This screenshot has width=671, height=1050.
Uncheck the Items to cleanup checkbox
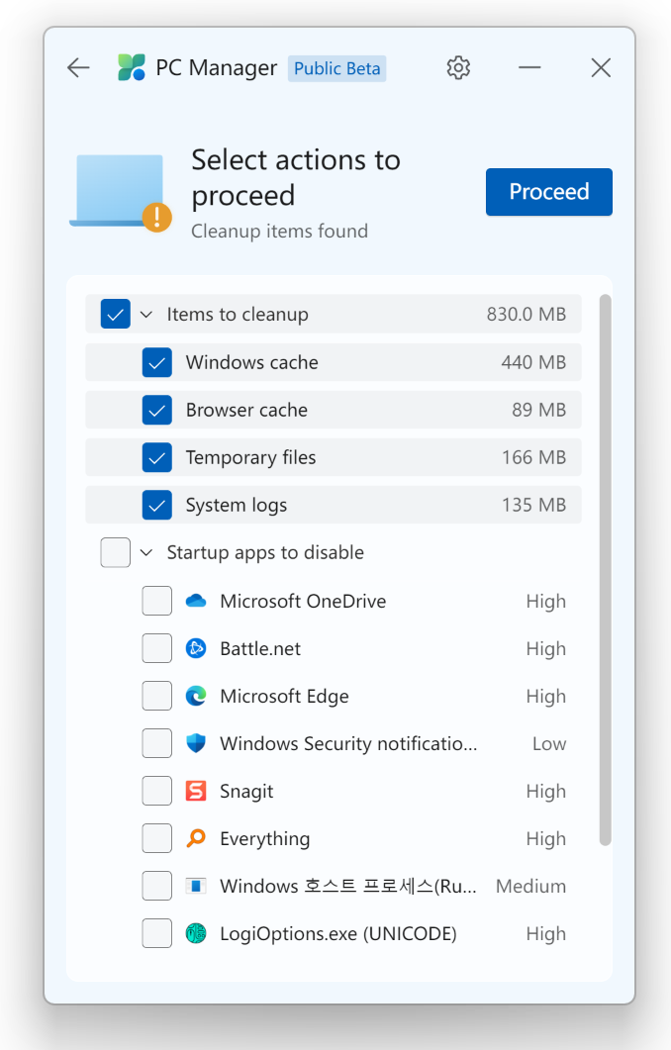click(x=115, y=314)
